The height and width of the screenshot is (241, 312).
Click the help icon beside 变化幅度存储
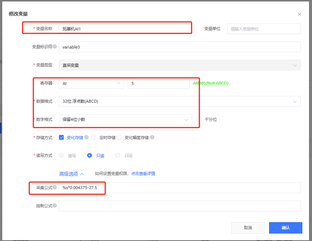(x=152, y=137)
